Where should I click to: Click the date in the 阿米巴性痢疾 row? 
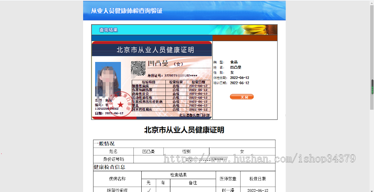[199, 109]
